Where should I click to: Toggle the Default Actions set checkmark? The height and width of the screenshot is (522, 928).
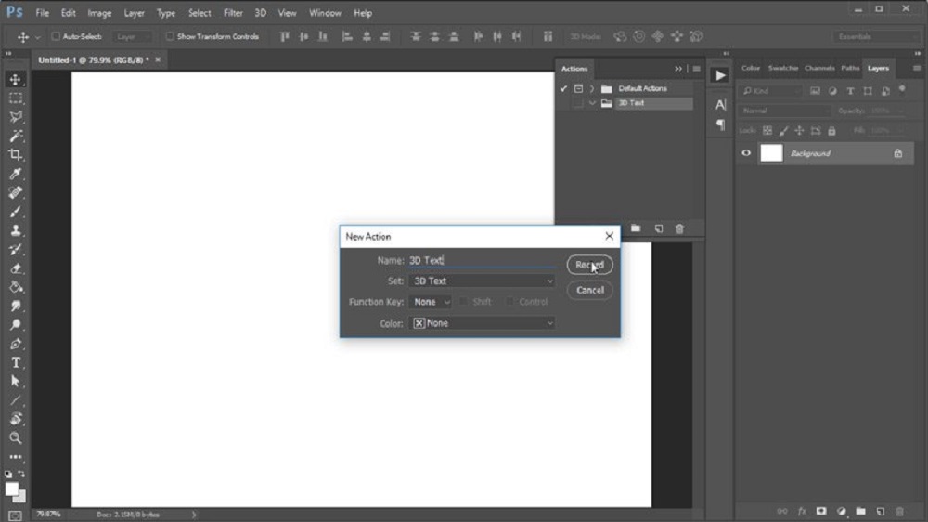563,89
